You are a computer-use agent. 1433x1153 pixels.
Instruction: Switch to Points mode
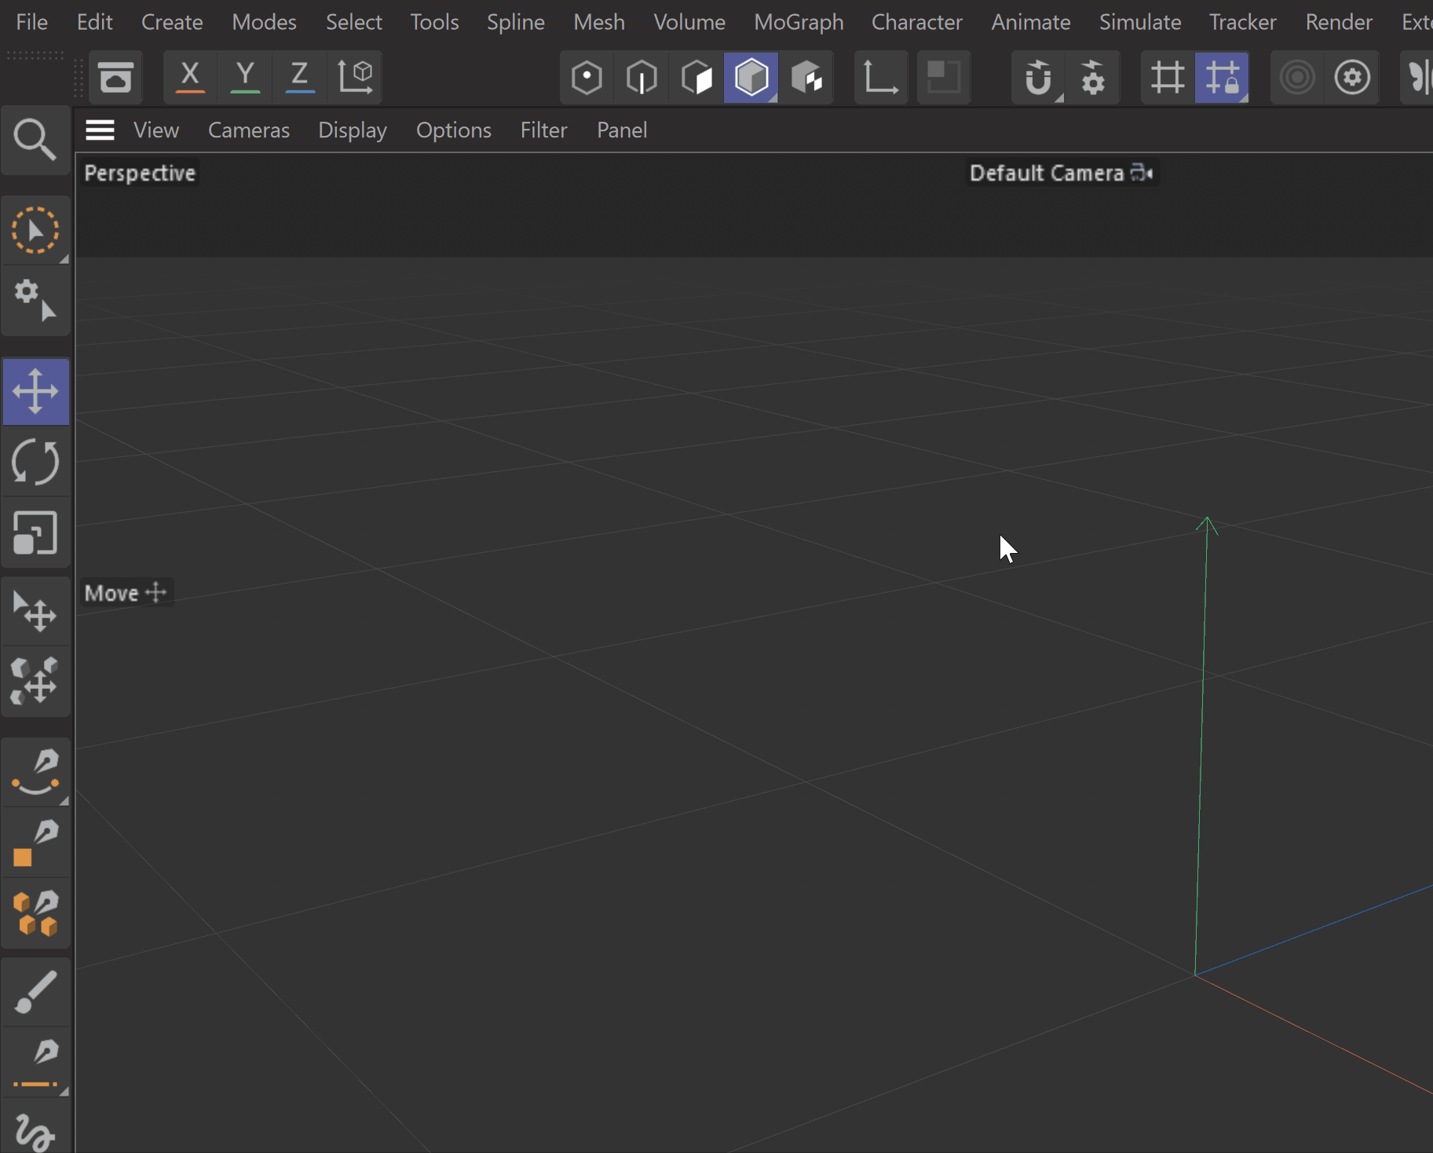(x=587, y=78)
